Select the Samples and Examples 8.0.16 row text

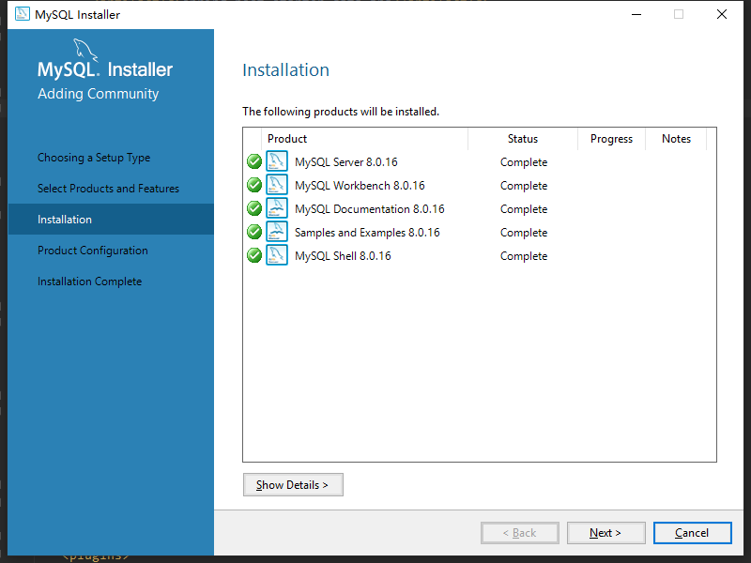367,233
